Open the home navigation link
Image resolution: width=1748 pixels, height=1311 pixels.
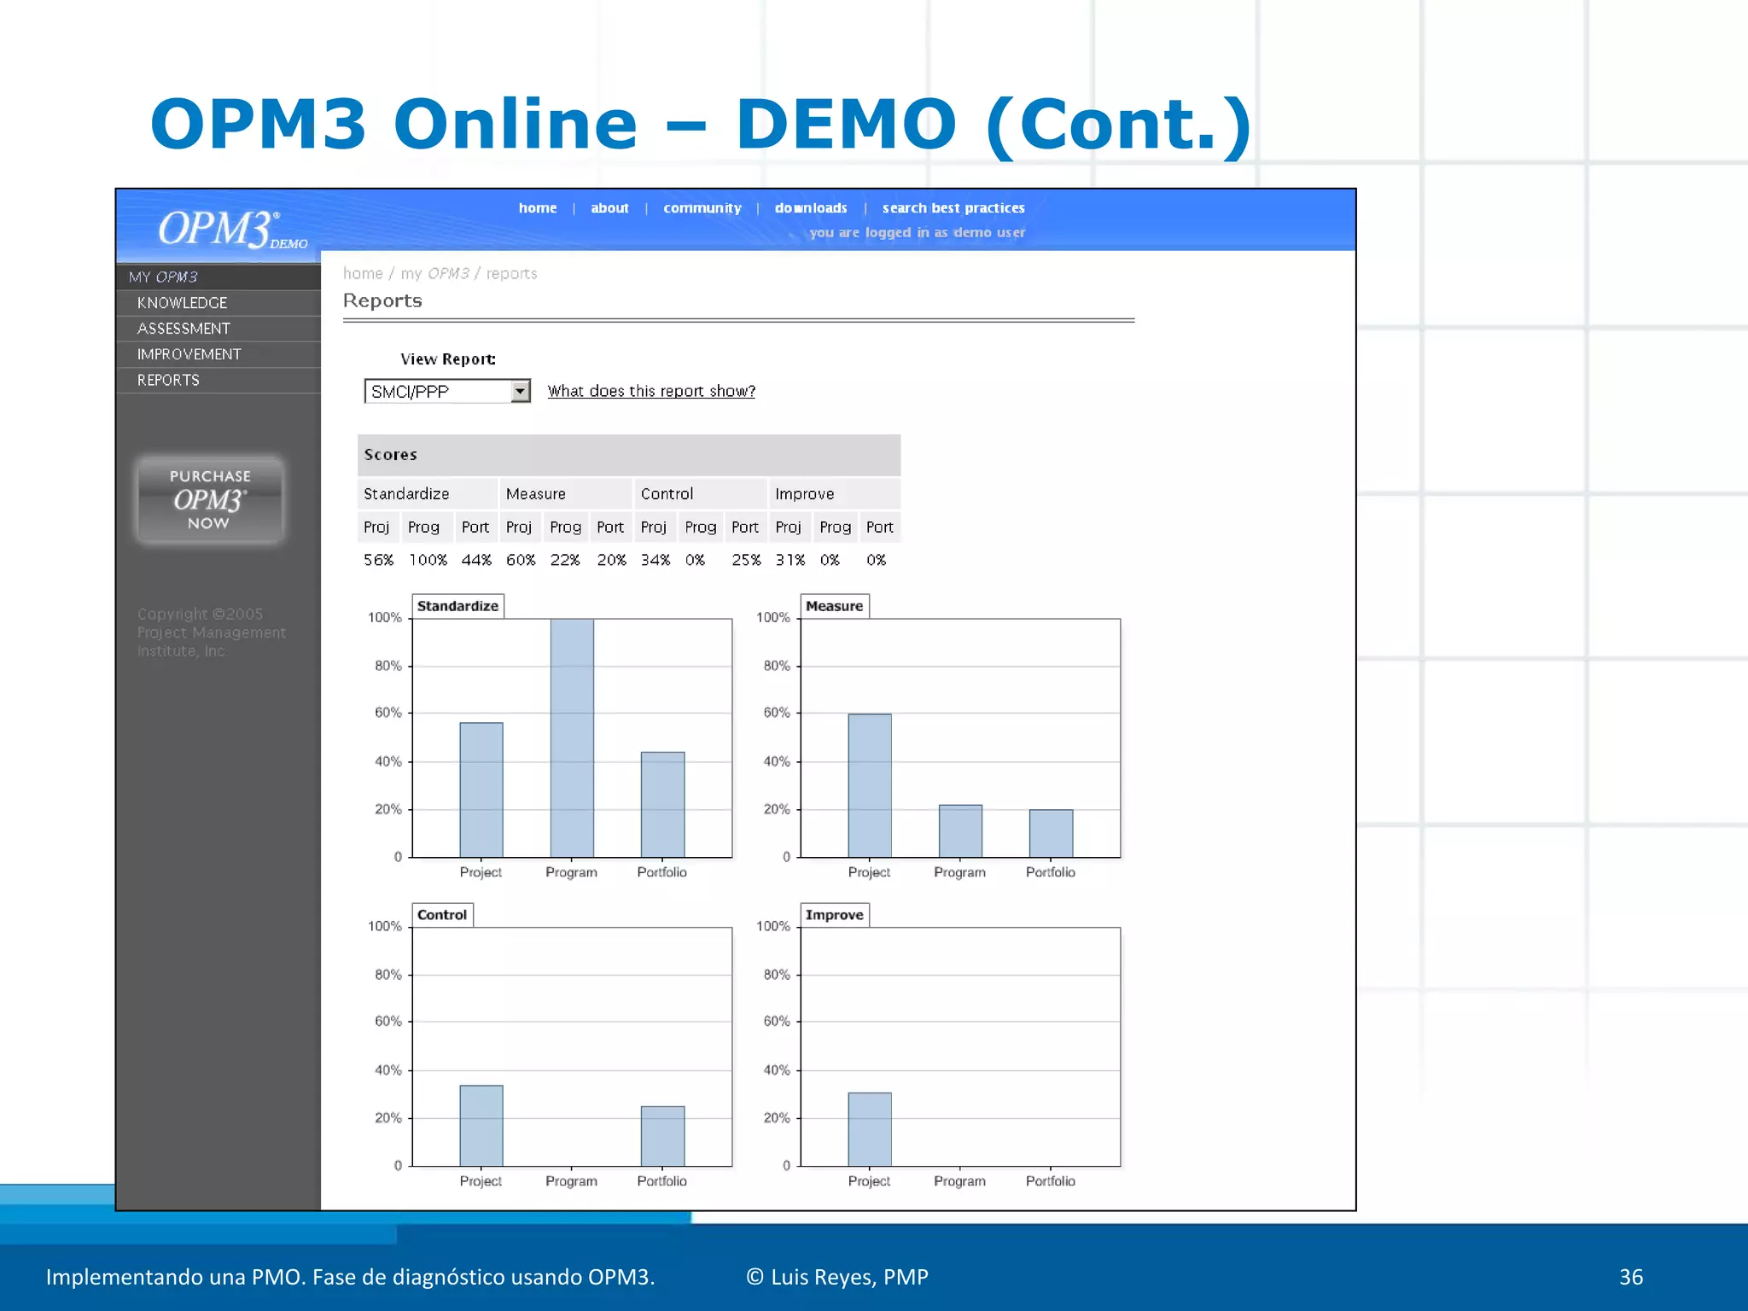click(x=537, y=208)
